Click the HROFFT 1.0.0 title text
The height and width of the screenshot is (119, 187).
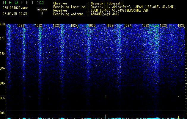pos(23,2)
